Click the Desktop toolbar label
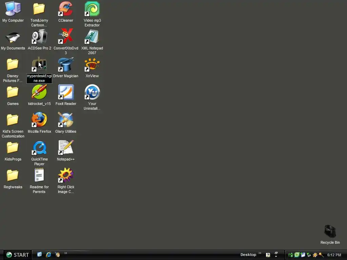Screen dimensions: 347x260 click(x=248, y=255)
